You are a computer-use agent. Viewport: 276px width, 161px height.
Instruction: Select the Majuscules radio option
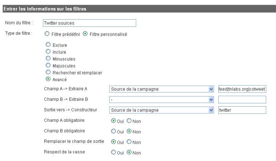[48, 65]
